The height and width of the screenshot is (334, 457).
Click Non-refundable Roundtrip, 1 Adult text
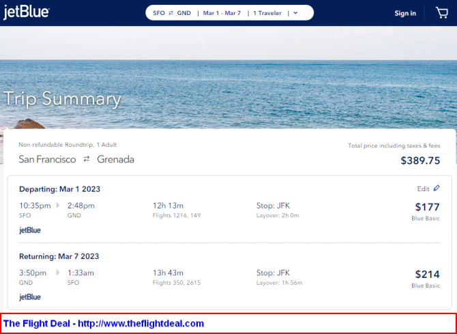(68, 145)
